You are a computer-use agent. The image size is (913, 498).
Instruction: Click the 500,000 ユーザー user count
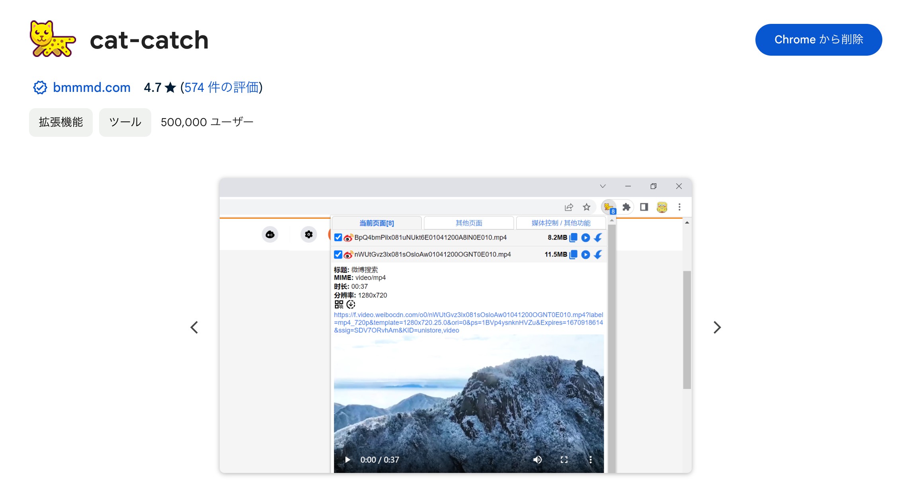pyautogui.click(x=207, y=122)
